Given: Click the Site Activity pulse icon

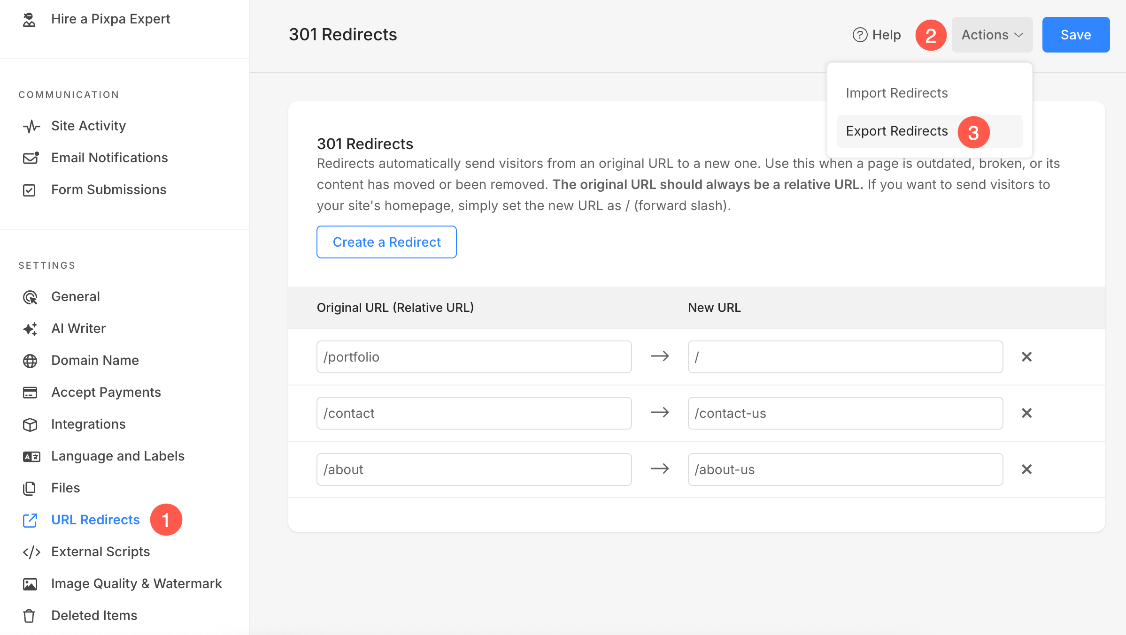Looking at the screenshot, I should click(x=31, y=126).
